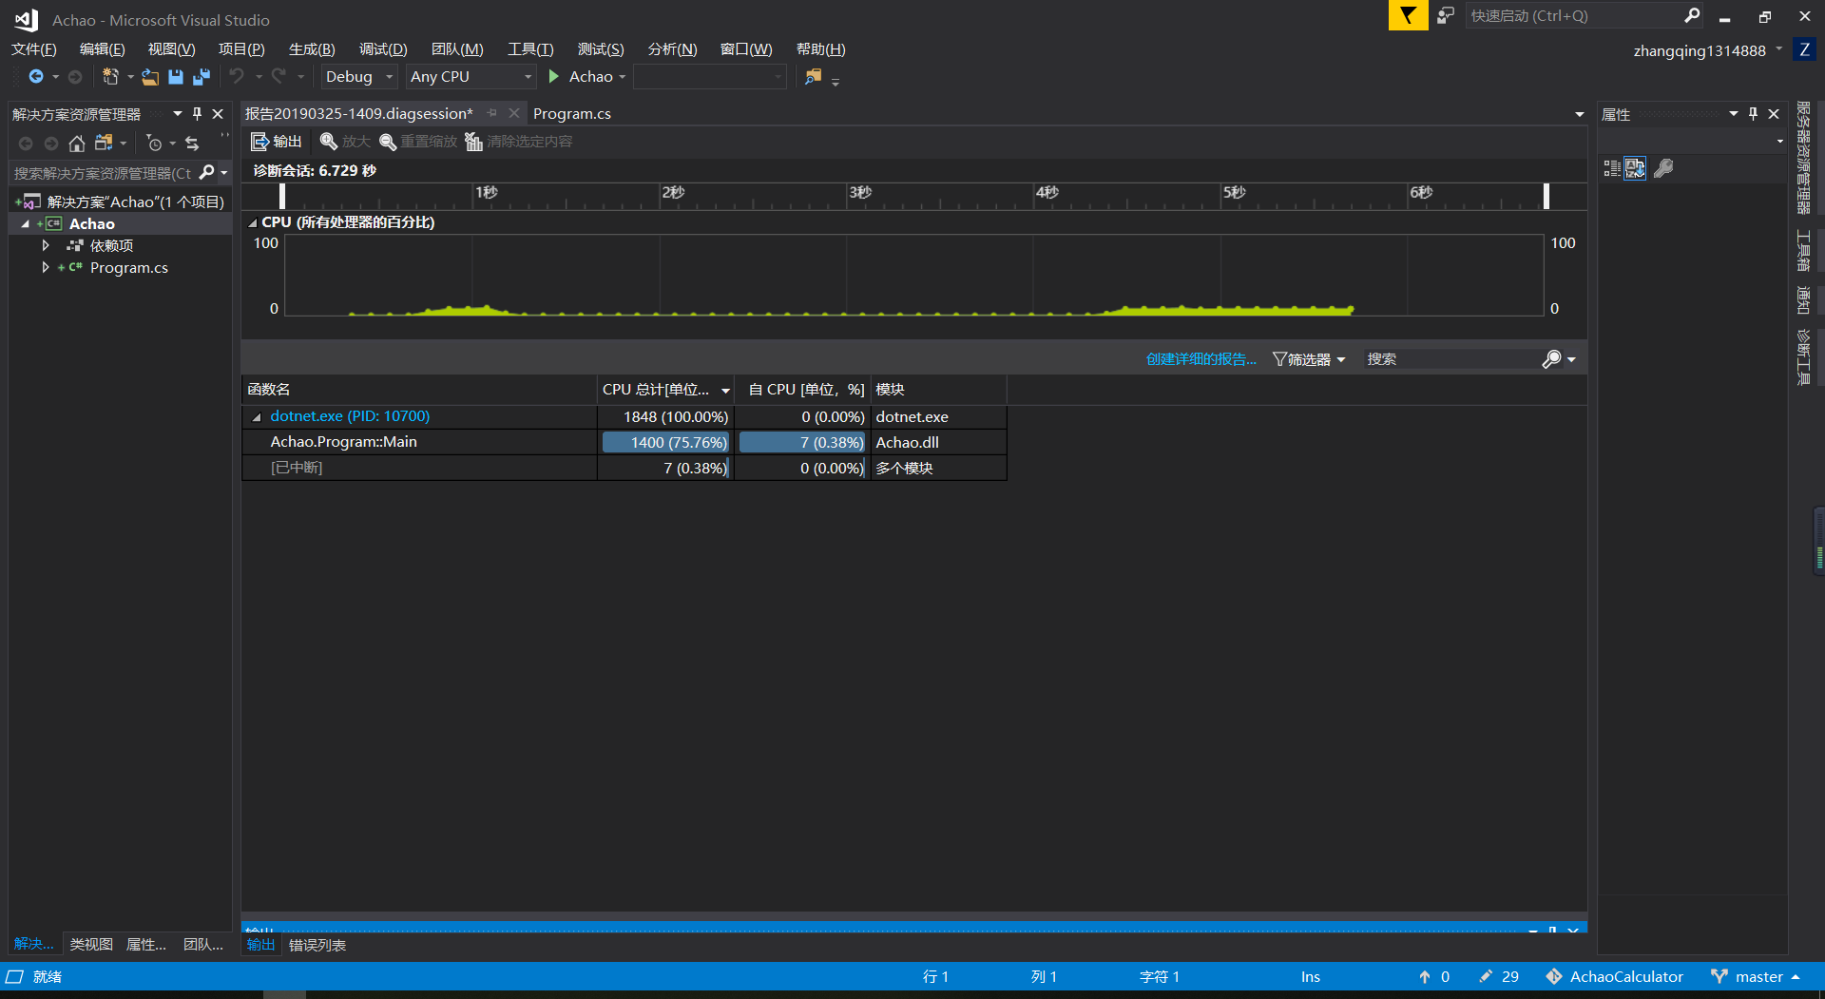The height and width of the screenshot is (999, 1825).
Task: Click the Undo toolbar icon
Action: pyautogui.click(x=237, y=76)
